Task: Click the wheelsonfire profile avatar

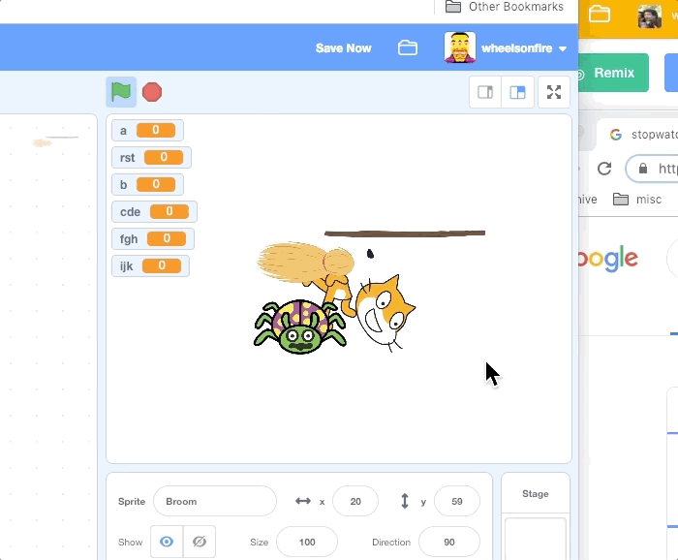Action: point(460,47)
